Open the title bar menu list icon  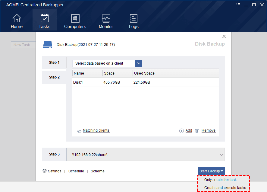(x=238, y=5)
